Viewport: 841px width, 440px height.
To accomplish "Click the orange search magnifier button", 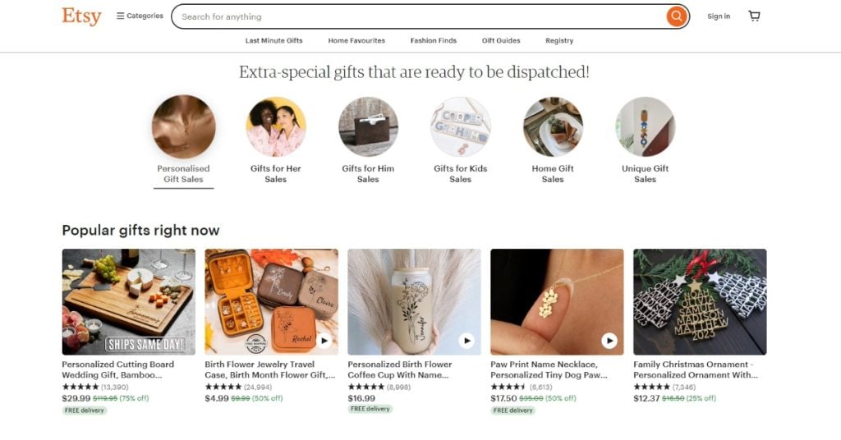I will tap(676, 16).
